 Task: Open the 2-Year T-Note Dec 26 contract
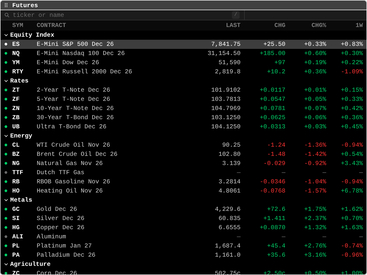point(73,90)
